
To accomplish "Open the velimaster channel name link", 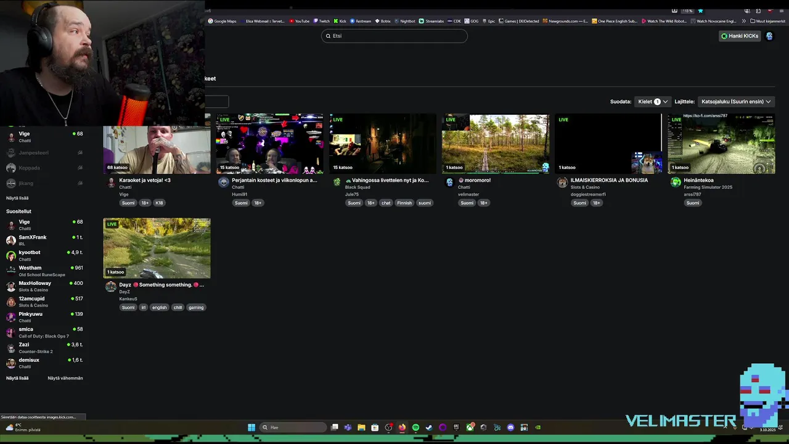I will (468, 194).
